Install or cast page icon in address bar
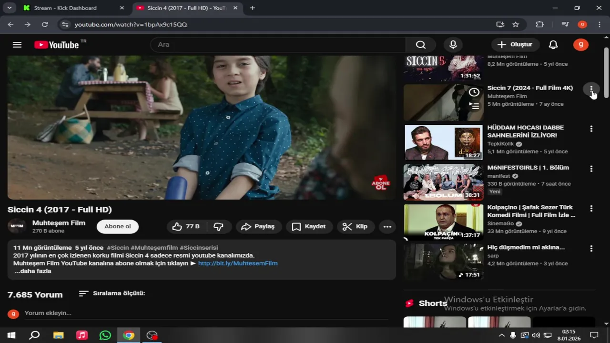Viewport: 610px width, 343px height. 500,24
